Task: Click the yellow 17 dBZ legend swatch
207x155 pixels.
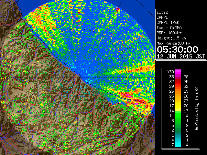Action: 178,106
